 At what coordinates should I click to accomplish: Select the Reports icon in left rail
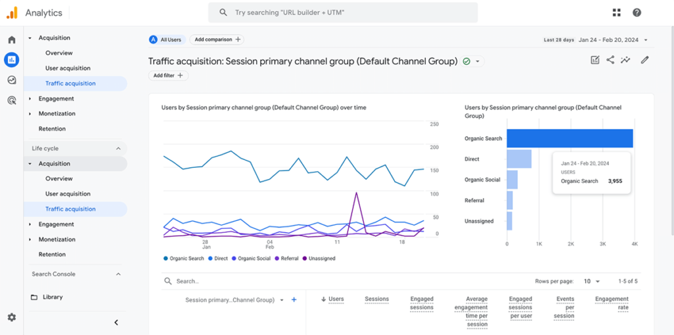[x=11, y=60]
